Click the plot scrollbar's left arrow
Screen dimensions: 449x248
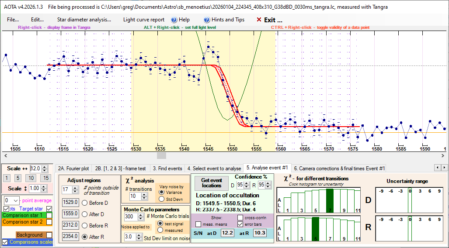pos(5,155)
